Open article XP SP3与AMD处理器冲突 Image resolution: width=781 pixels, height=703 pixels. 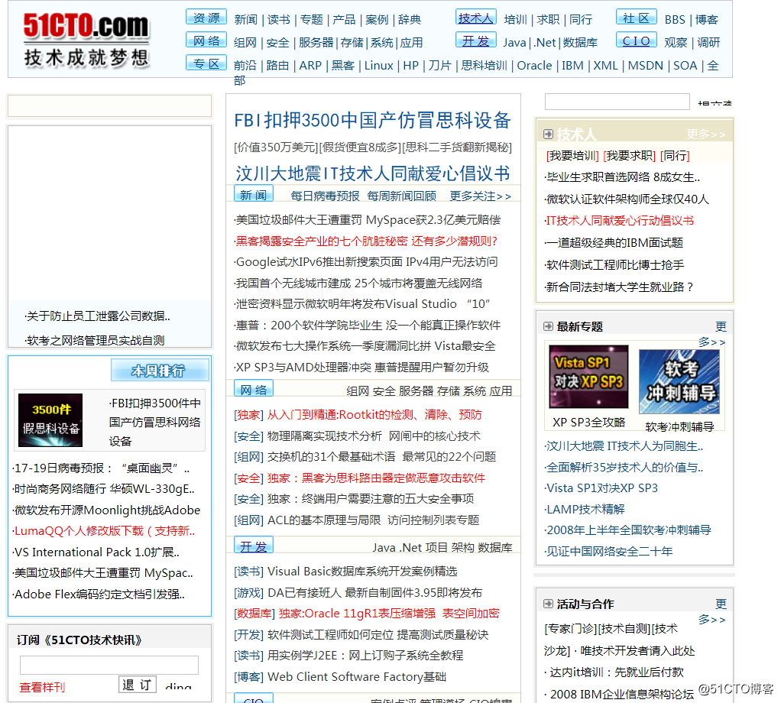(x=361, y=367)
